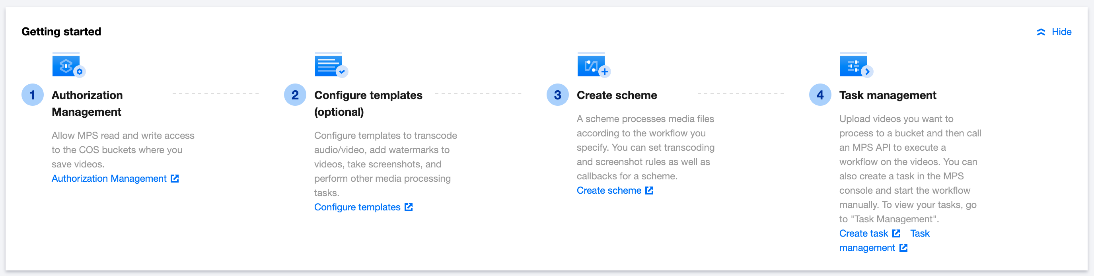Image resolution: width=1094 pixels, height=276 pixels.
Task: Click external-link icon next to Configure templates
Action: tap(409, 207)
